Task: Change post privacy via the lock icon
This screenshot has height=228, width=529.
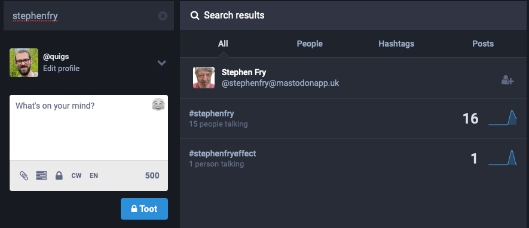Action: pos(59,175)
